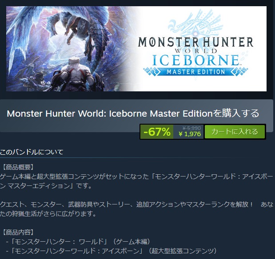Open the Iceborne Master Edition banner image

coord(136,49)
